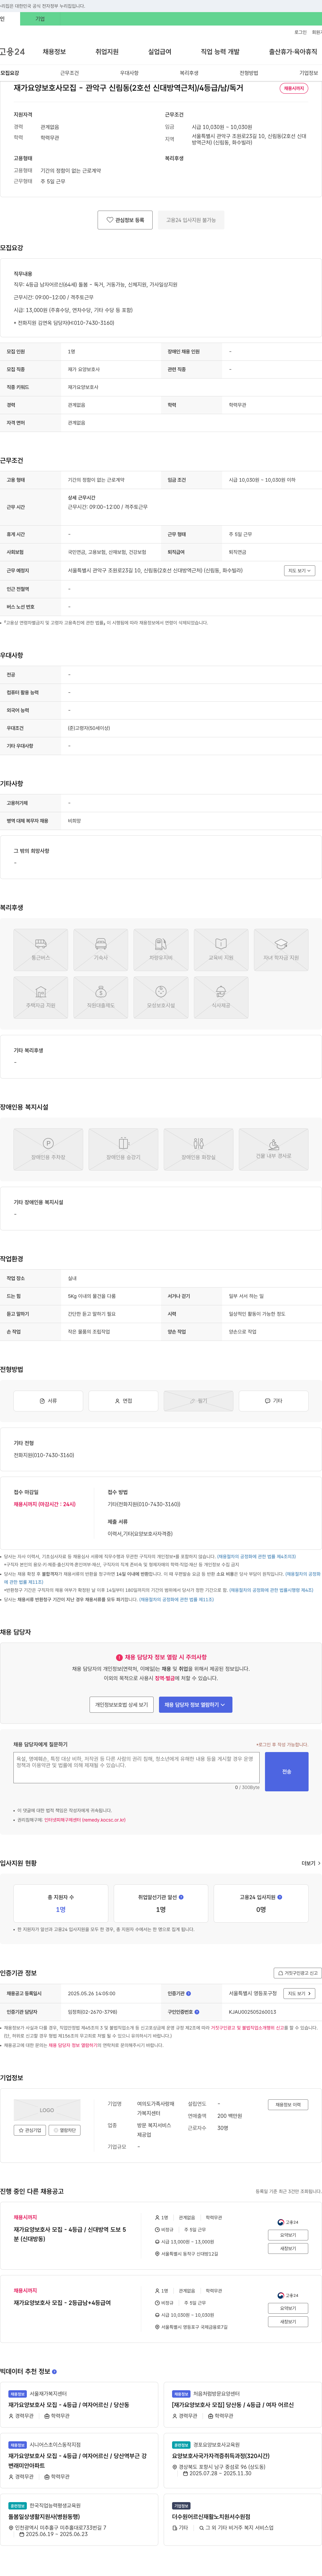
Task: Jump to the 전형방법 section tab
Action: pos(249,73)
